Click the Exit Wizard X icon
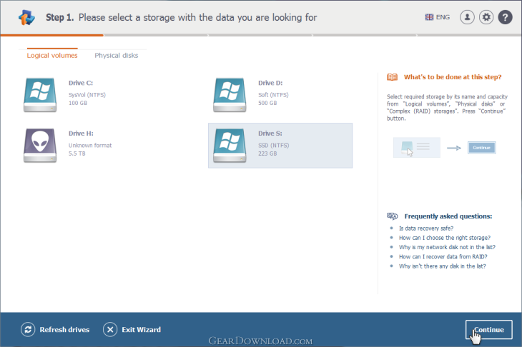522x347 pixels. click(x=110, y=329)
